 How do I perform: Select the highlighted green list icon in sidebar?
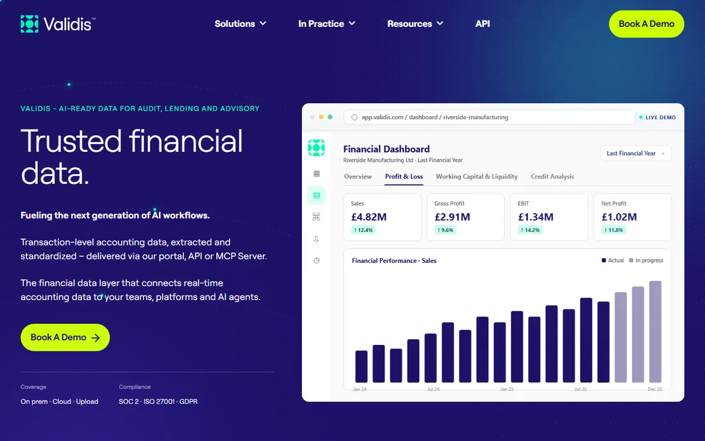[317, 195]
